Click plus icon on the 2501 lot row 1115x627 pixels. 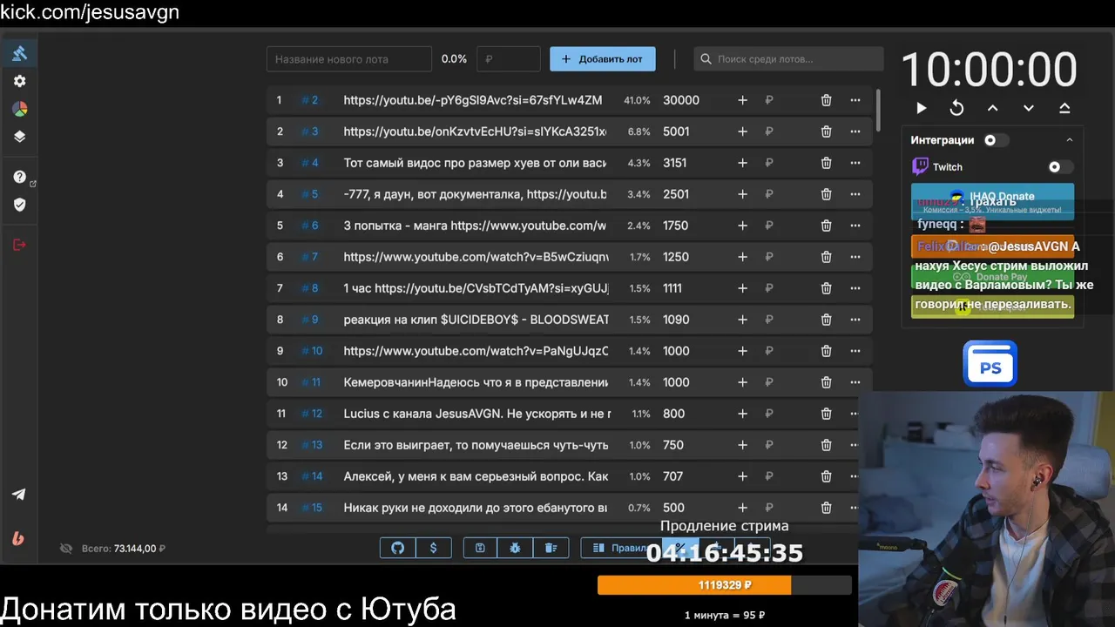742,194
